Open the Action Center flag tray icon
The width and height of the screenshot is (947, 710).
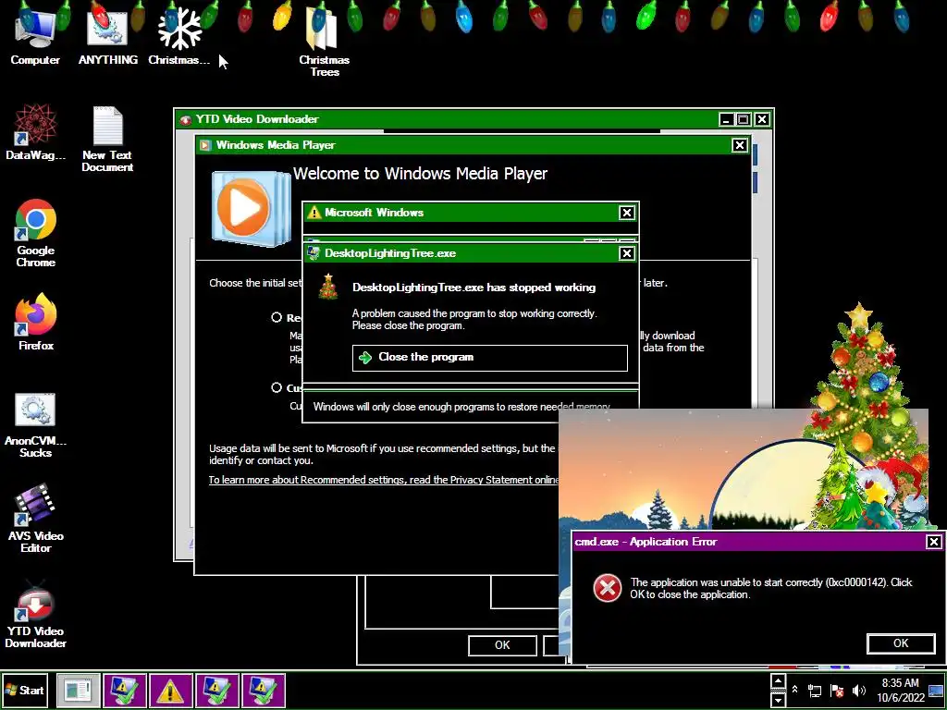coord(836,691)
